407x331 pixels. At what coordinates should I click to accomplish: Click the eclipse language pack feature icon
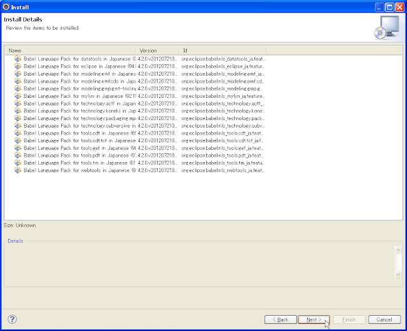point(18,66)
